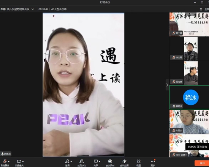209x167 pixels.
Task: Click the orange Leave meeting button
Action: pos(202,163)
